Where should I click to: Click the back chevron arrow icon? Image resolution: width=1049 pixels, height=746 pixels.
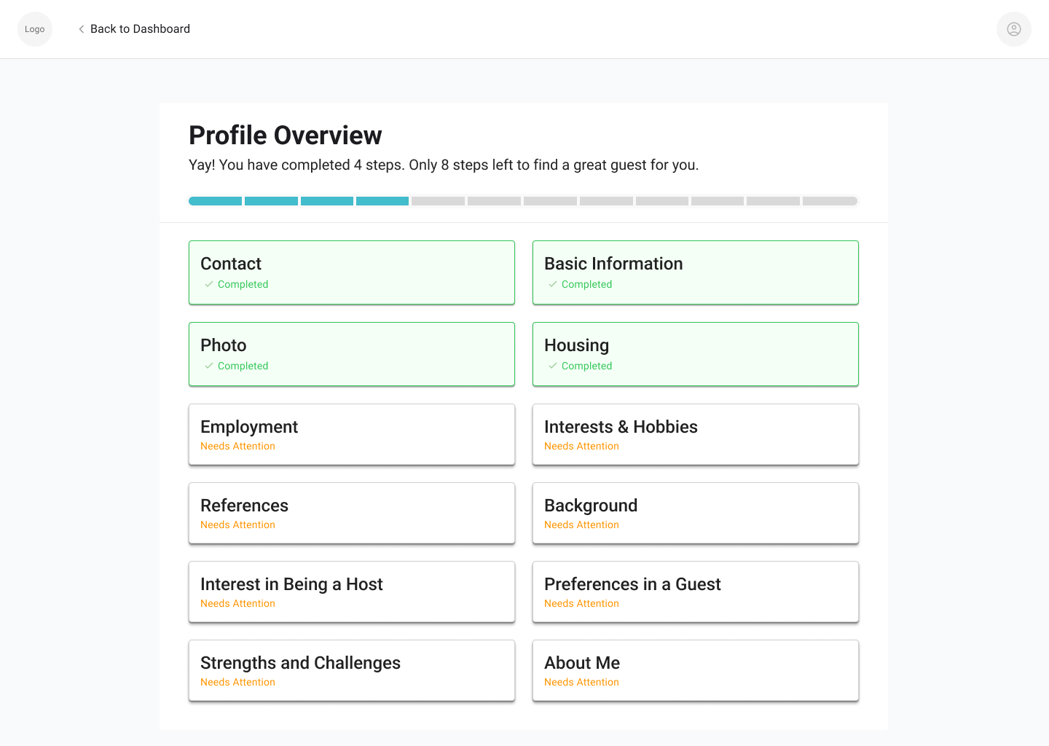pyautogui.click(x=81, y=29)
